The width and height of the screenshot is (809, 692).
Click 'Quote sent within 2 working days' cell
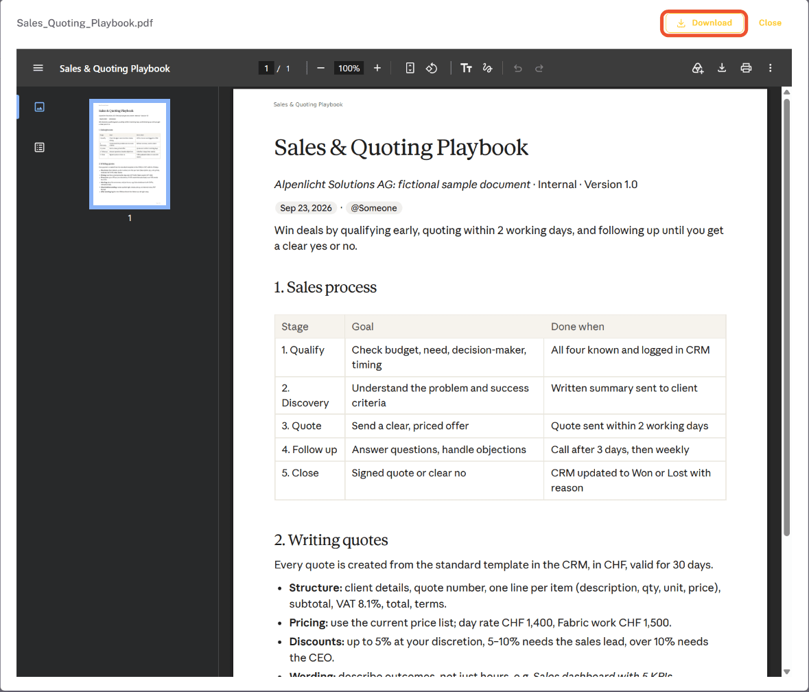pos(635,426)
